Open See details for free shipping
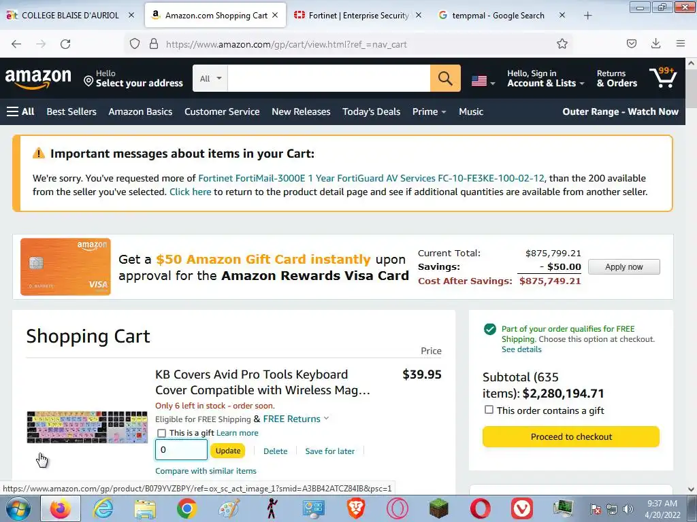 pos(521,349)
